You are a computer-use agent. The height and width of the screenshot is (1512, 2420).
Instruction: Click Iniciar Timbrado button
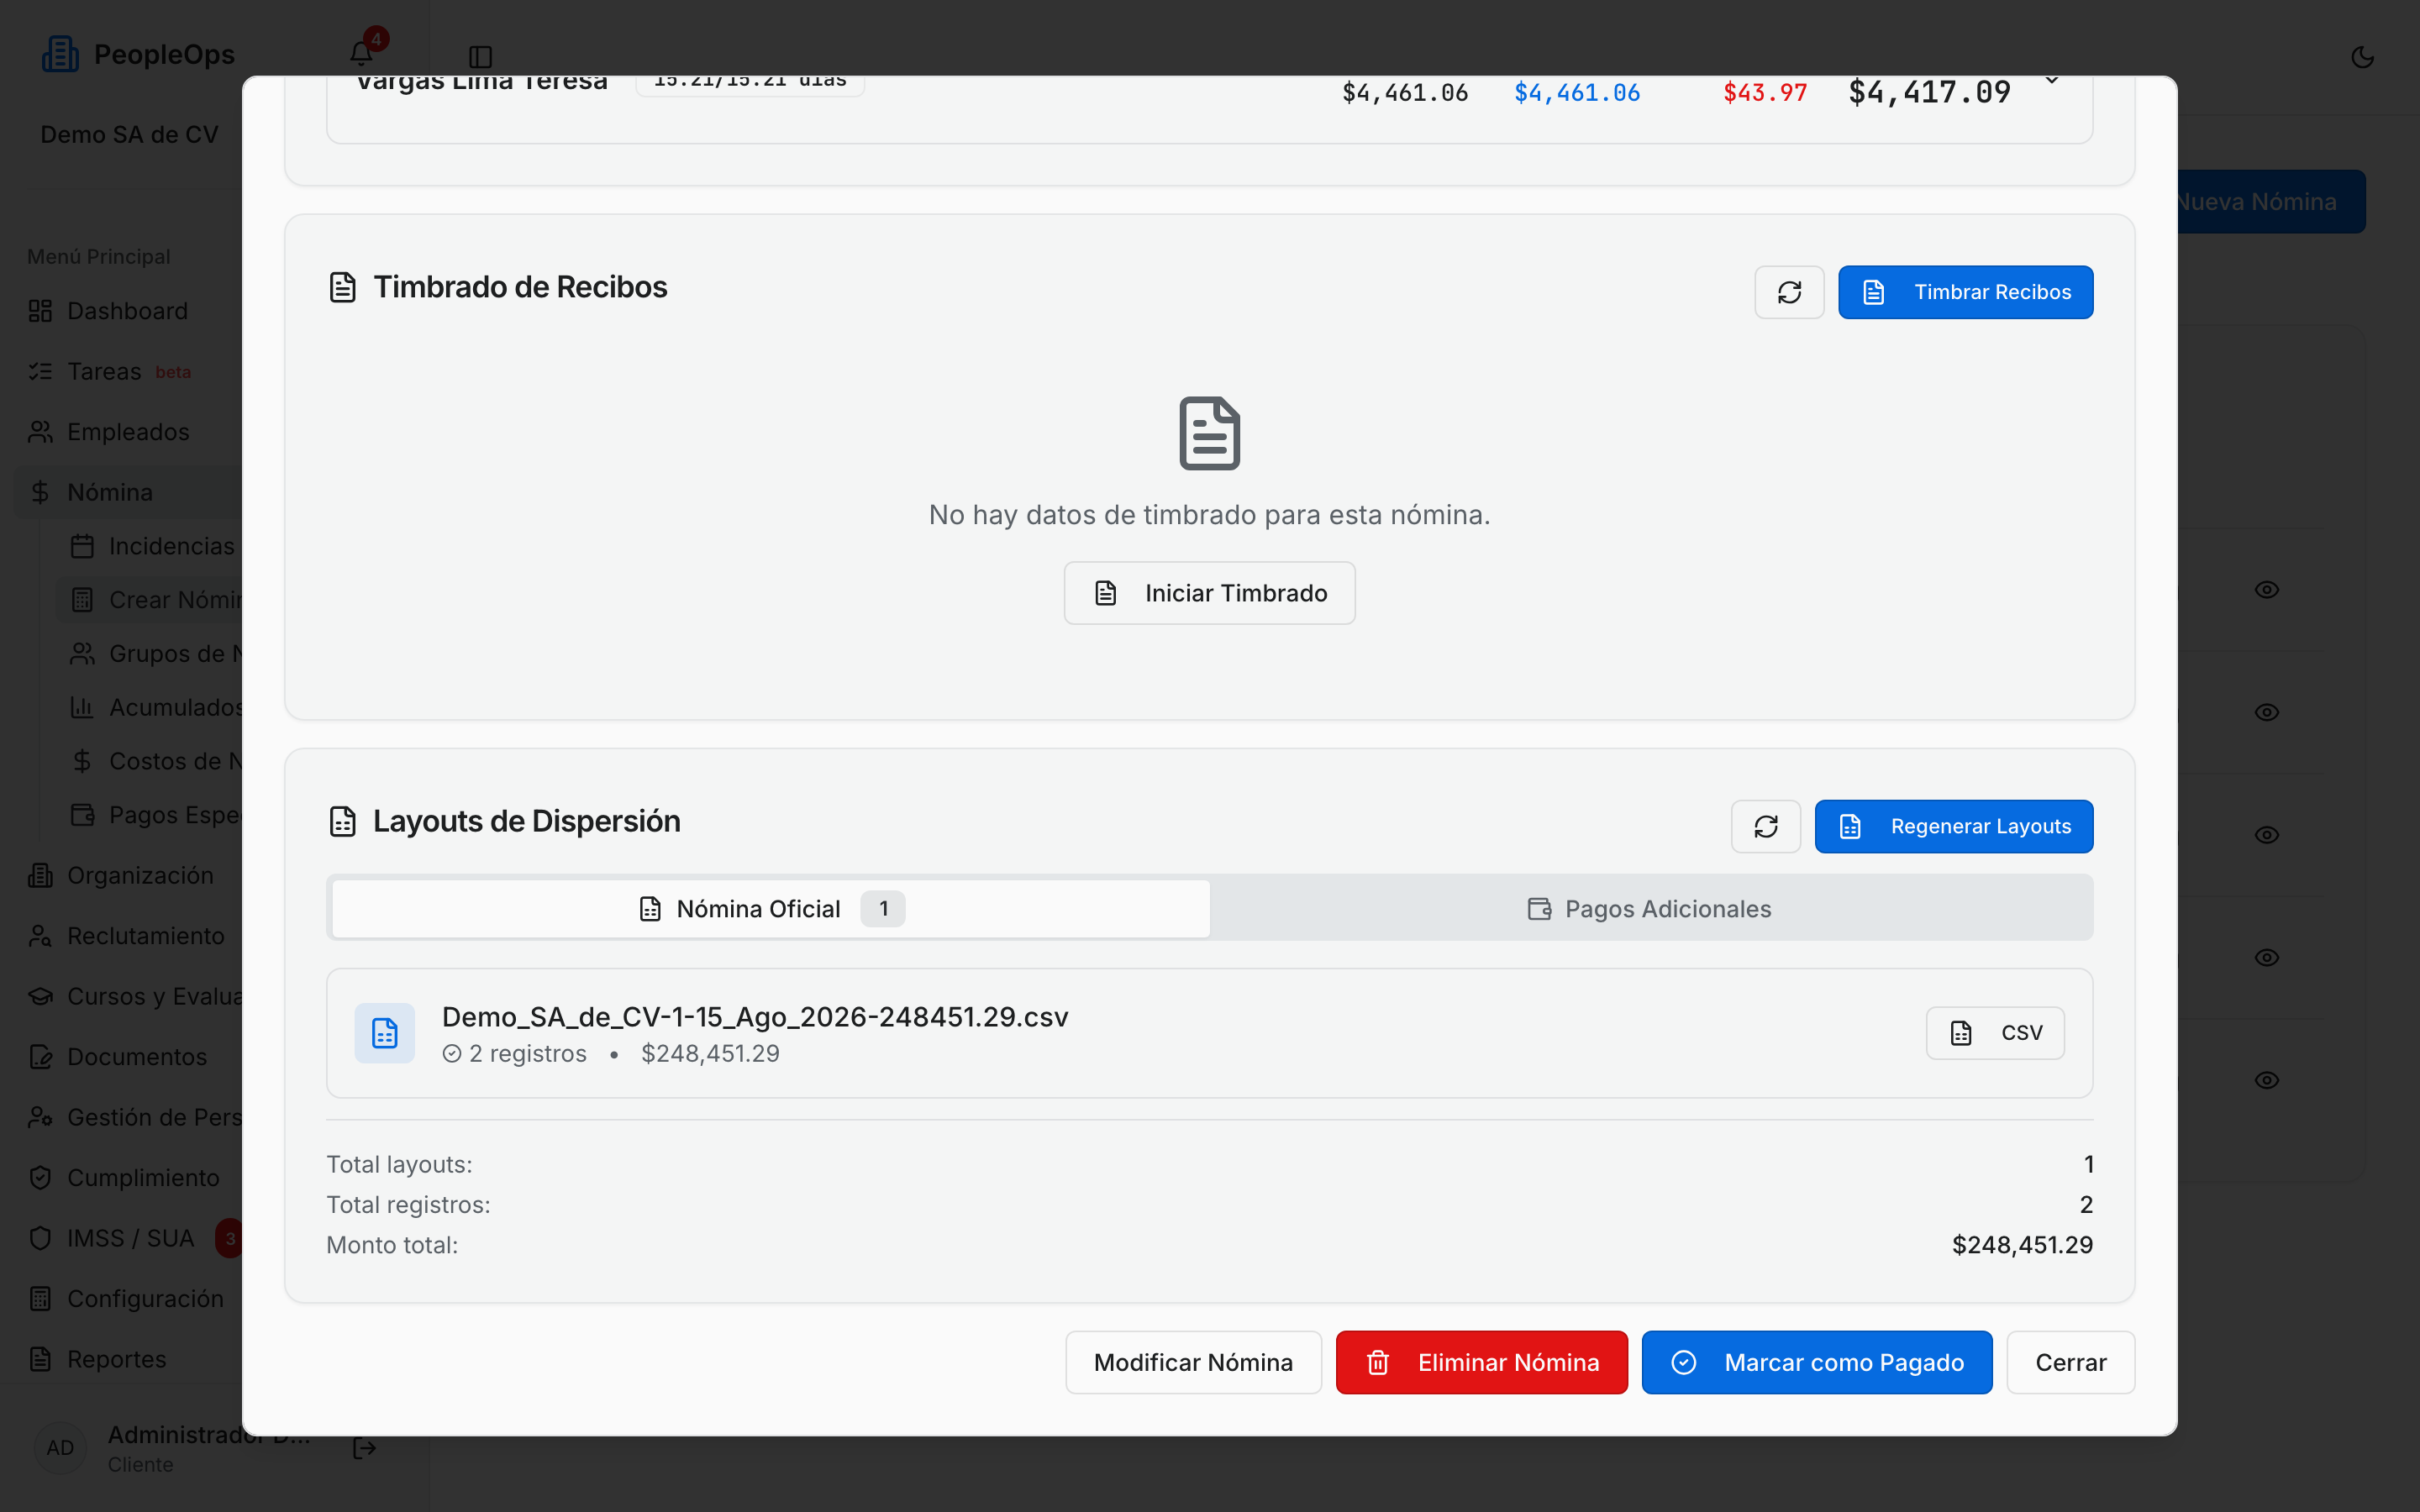point(1209,593)
